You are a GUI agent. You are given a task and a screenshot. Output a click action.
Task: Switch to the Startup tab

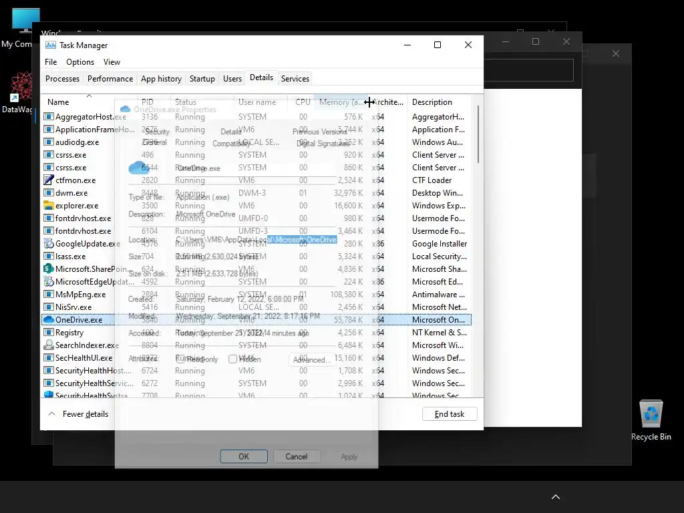202,79
